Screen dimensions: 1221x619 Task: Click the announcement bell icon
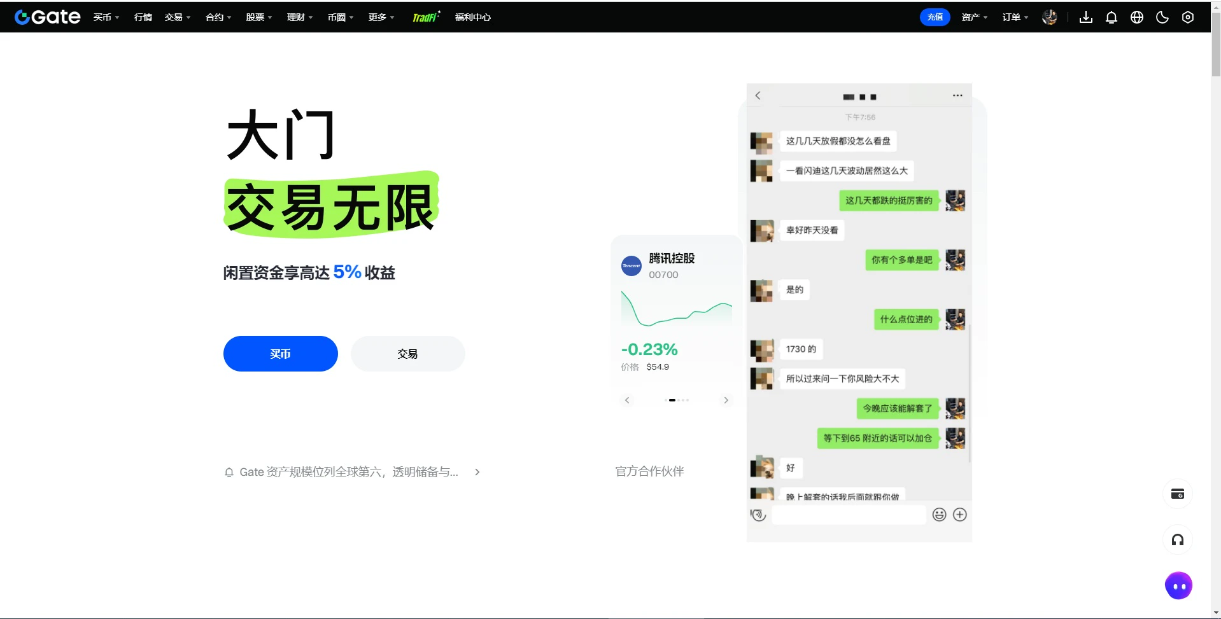(229, 472)
